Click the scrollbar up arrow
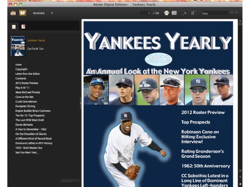 tap(240, 21)
